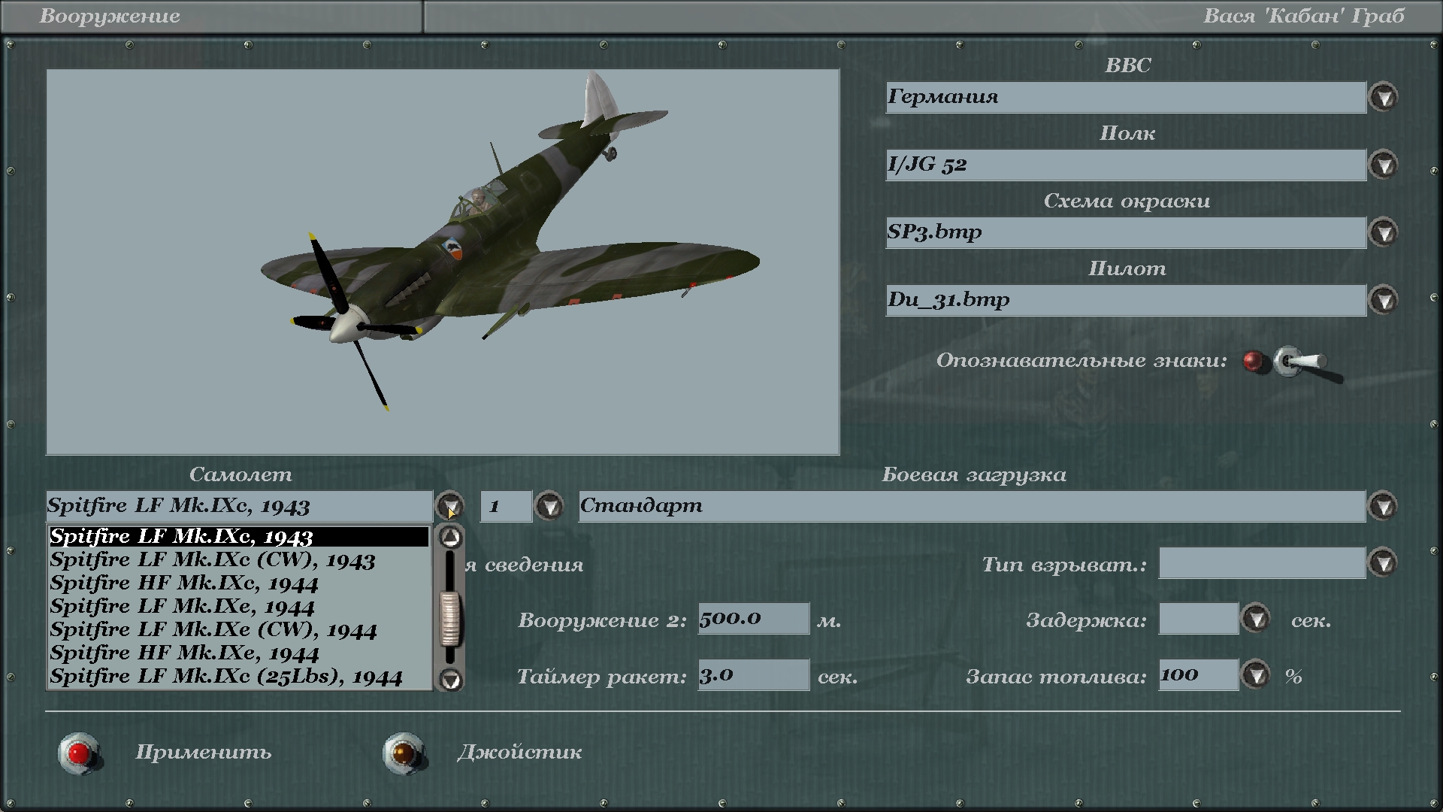Click the Spitfire 3D preview view
This screenshot has height=812, width=1443.
443,262
